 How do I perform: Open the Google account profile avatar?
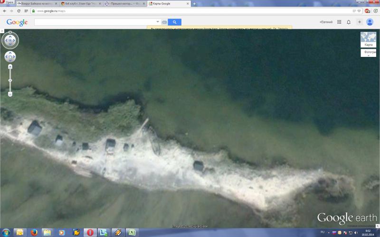[x=370, y=22]
